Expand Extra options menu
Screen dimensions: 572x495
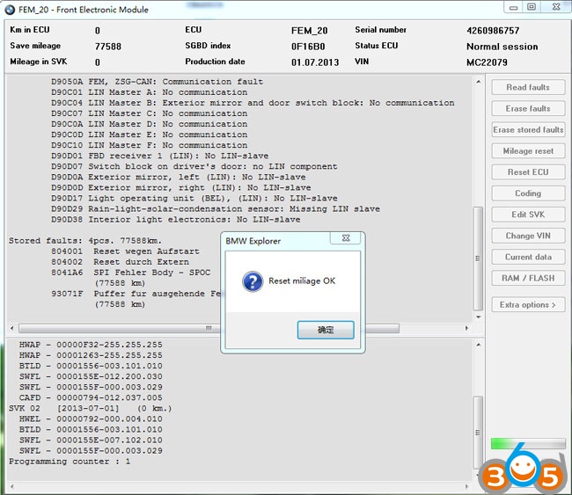pos(528,305)
